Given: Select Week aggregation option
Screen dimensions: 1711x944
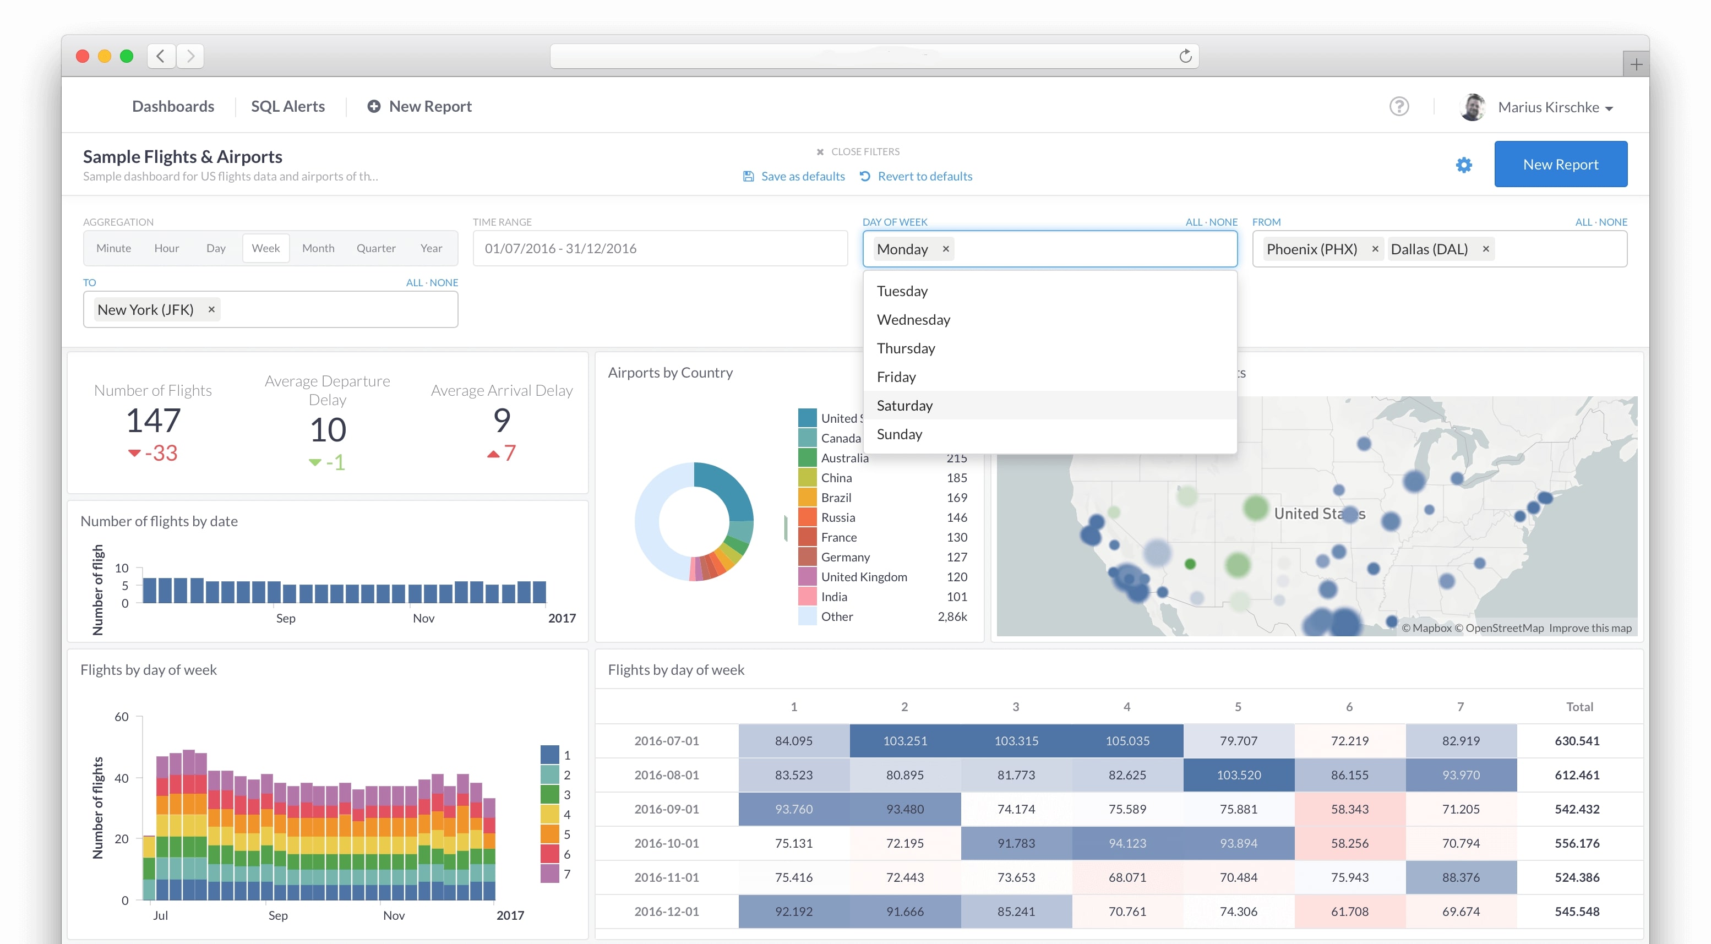Looking at the screenshot, I should tap(266, 248).
